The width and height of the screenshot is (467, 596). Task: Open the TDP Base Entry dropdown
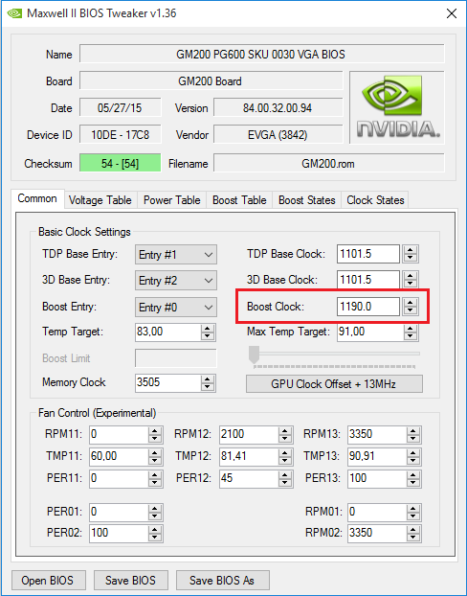tap(176, 254)
